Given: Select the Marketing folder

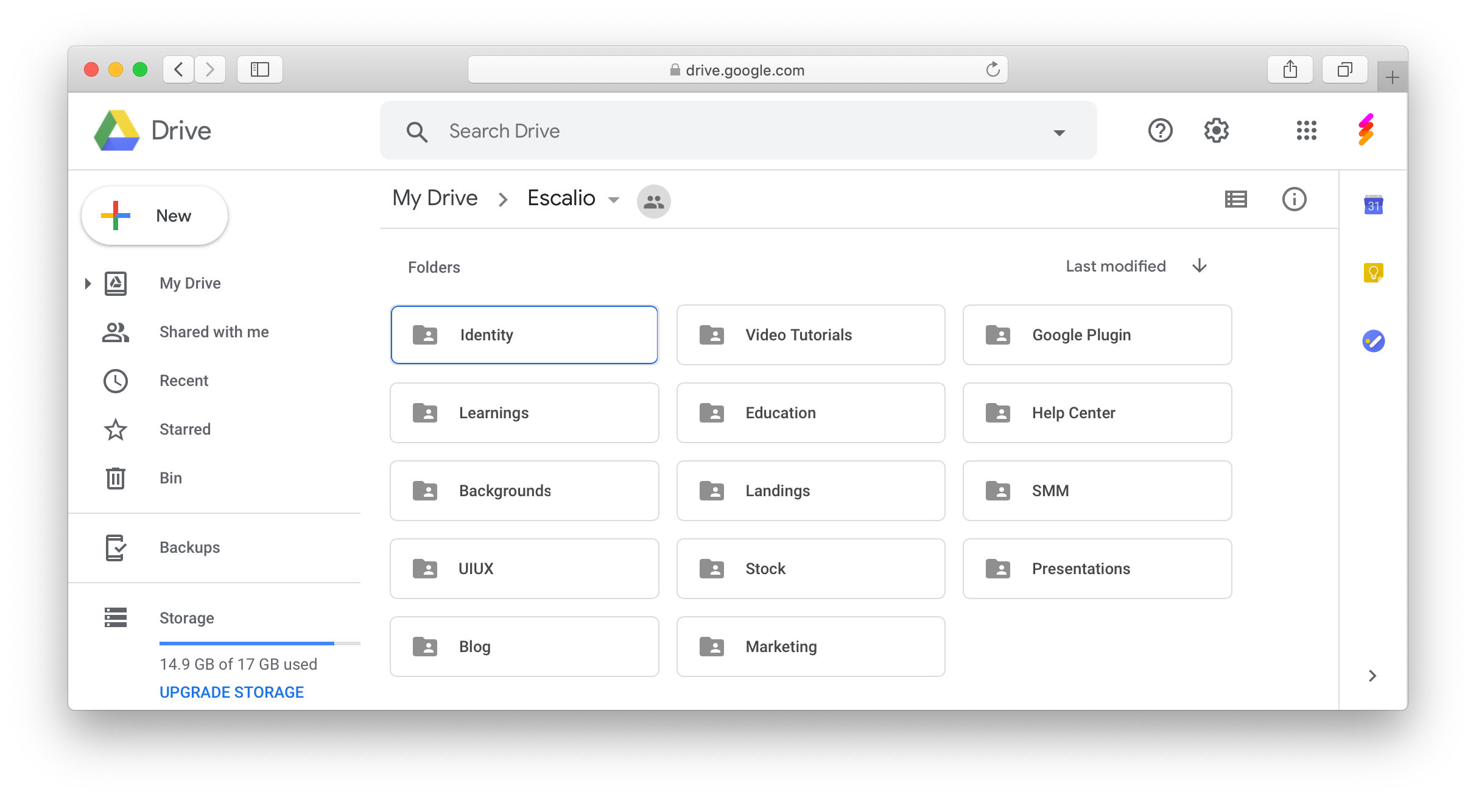Looking at the screenshot, I should tap(811, 647).
